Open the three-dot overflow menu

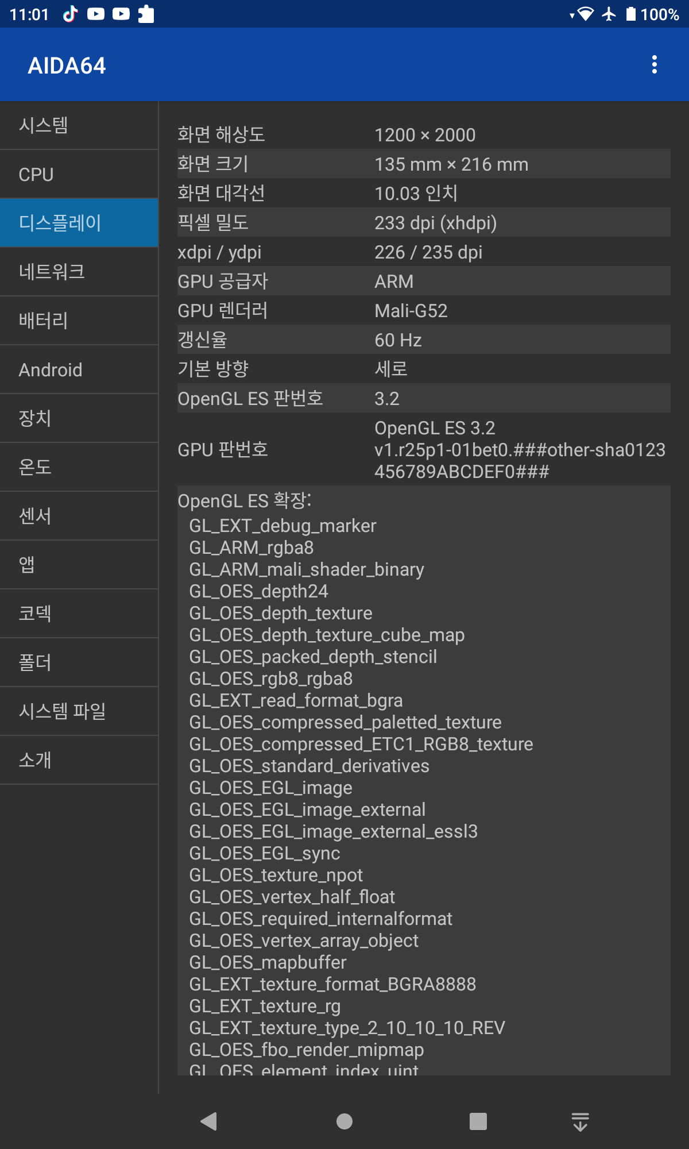654,65
